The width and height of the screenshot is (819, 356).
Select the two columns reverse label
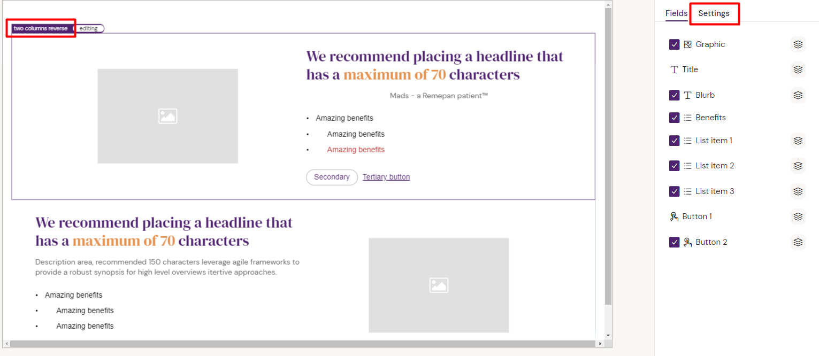point(41,28)
